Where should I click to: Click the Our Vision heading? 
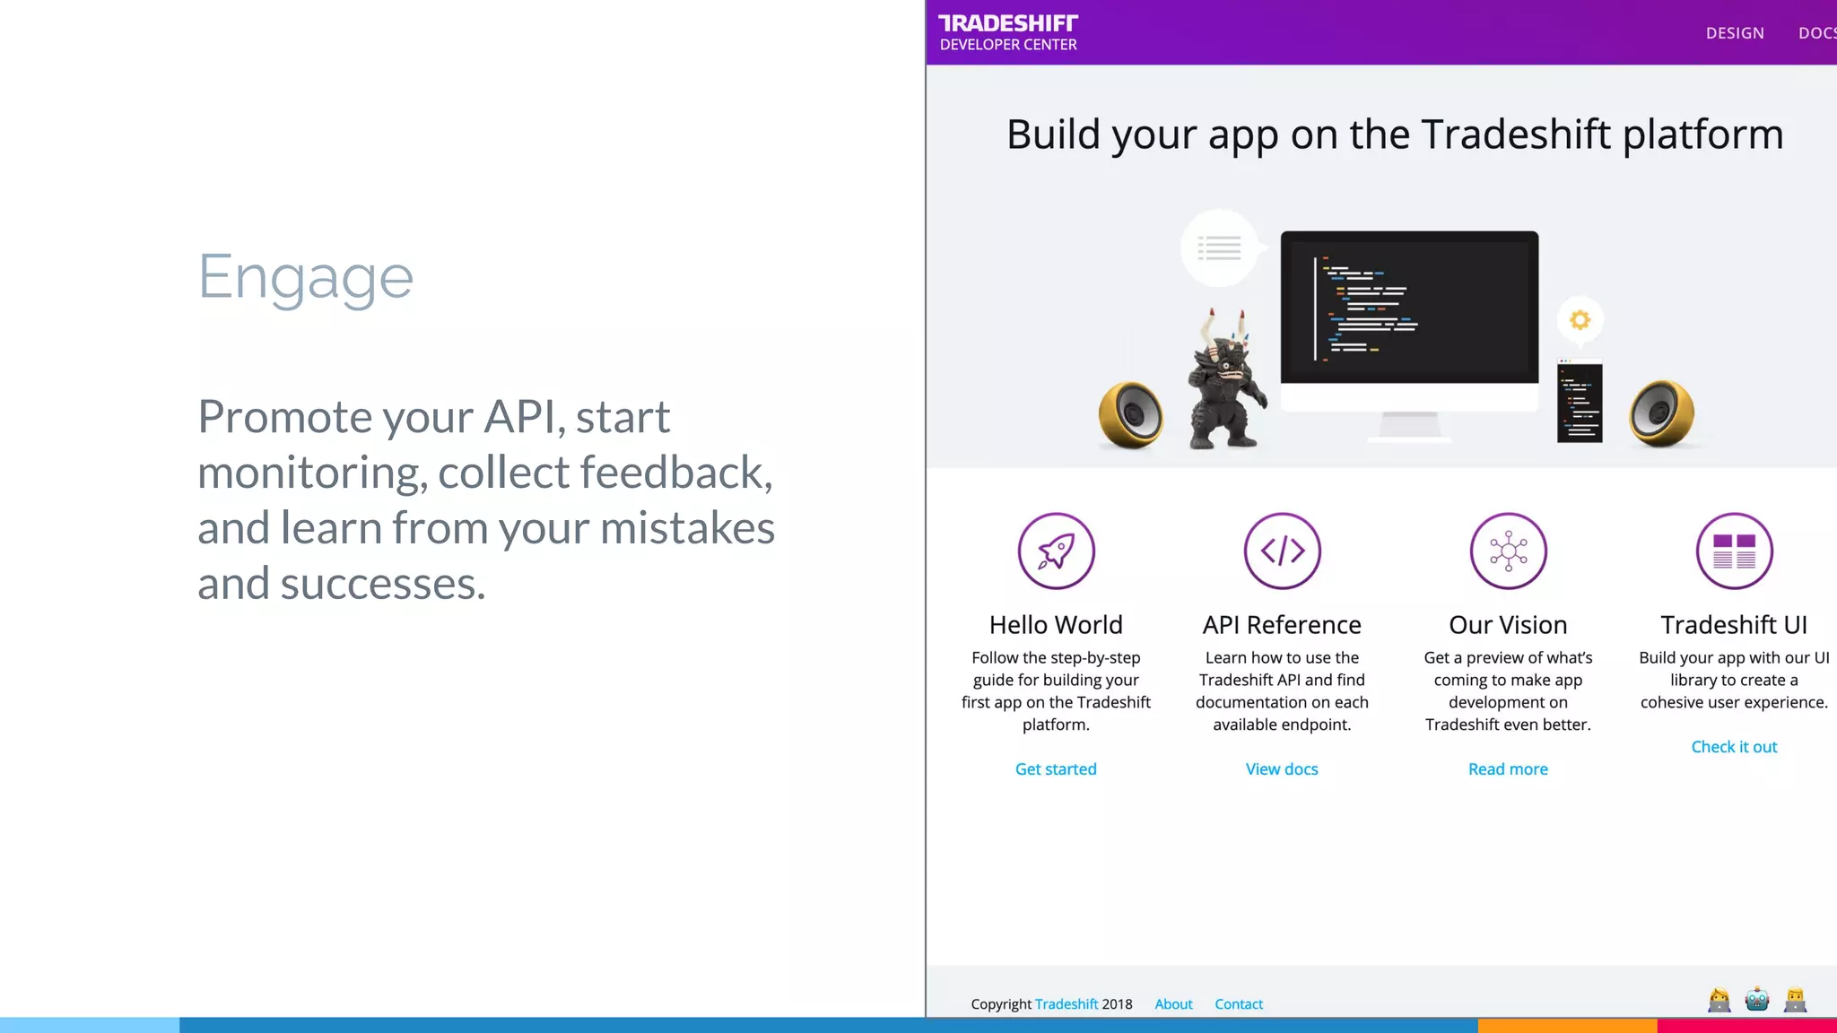point(1508,625)
